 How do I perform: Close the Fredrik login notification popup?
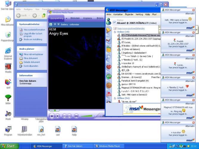coord(193,32)
